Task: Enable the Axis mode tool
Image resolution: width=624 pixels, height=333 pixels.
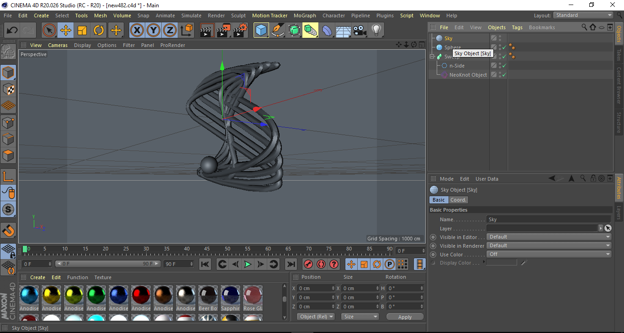Action: (x=8, y=177)
